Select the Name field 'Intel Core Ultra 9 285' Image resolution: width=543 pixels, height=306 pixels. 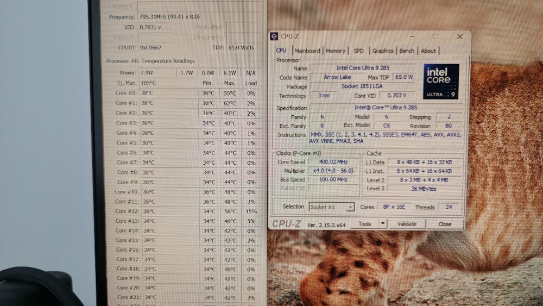363,68
